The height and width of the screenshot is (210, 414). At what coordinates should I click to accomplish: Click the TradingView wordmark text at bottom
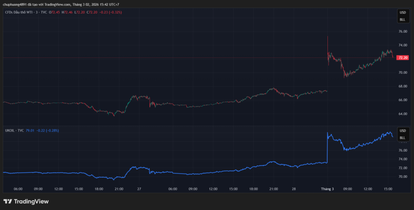[31, 201]
